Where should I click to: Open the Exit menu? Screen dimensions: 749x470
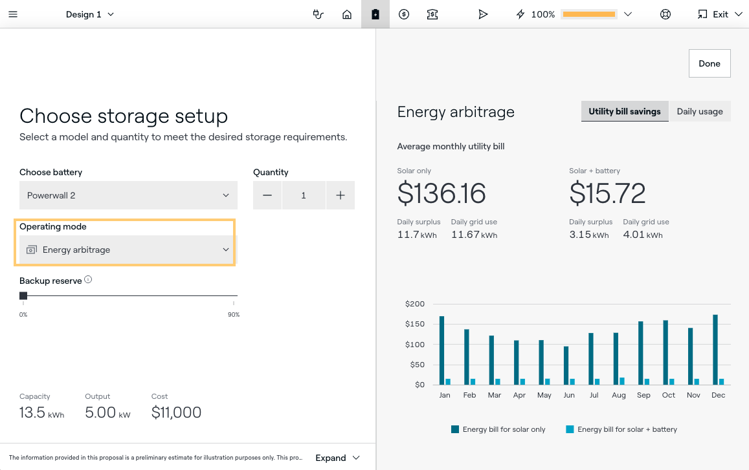click(x=720, y=14)
